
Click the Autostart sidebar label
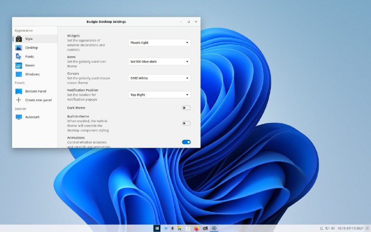pyautogui.click(x=32, y=117)
